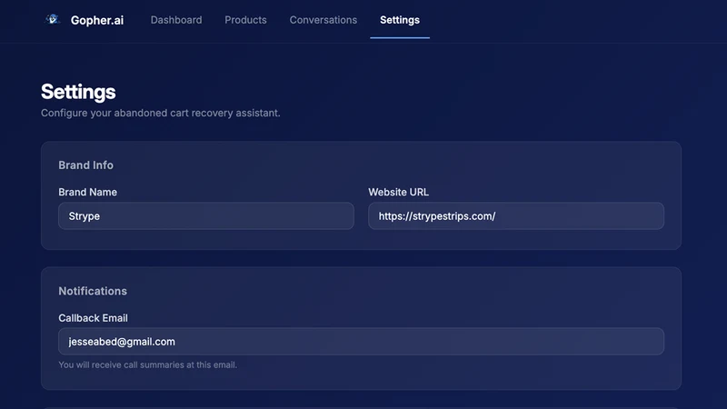This screenshot has height=409, width=727.
Task: Select the Settings tab in navigation
Action: [x=400, y=20]
